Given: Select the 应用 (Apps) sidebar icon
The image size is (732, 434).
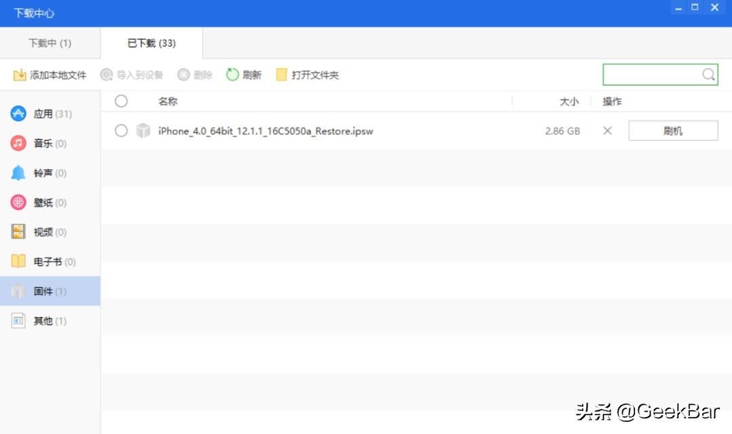Looking at the screenshot, I should (18, 113).
